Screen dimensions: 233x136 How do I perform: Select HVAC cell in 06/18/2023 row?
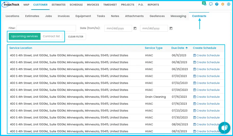coord(149,62)
